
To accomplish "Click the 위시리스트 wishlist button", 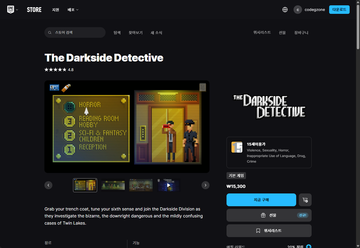I will [x=269, y=231].
